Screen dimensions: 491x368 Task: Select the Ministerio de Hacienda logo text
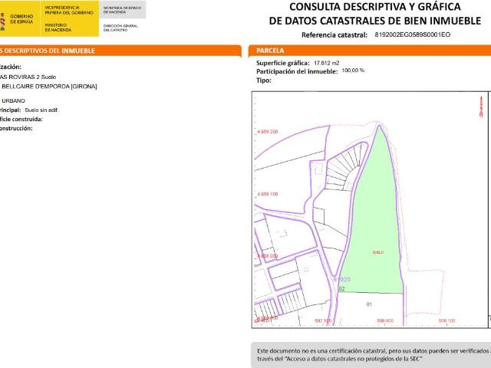tap(58, 27)
